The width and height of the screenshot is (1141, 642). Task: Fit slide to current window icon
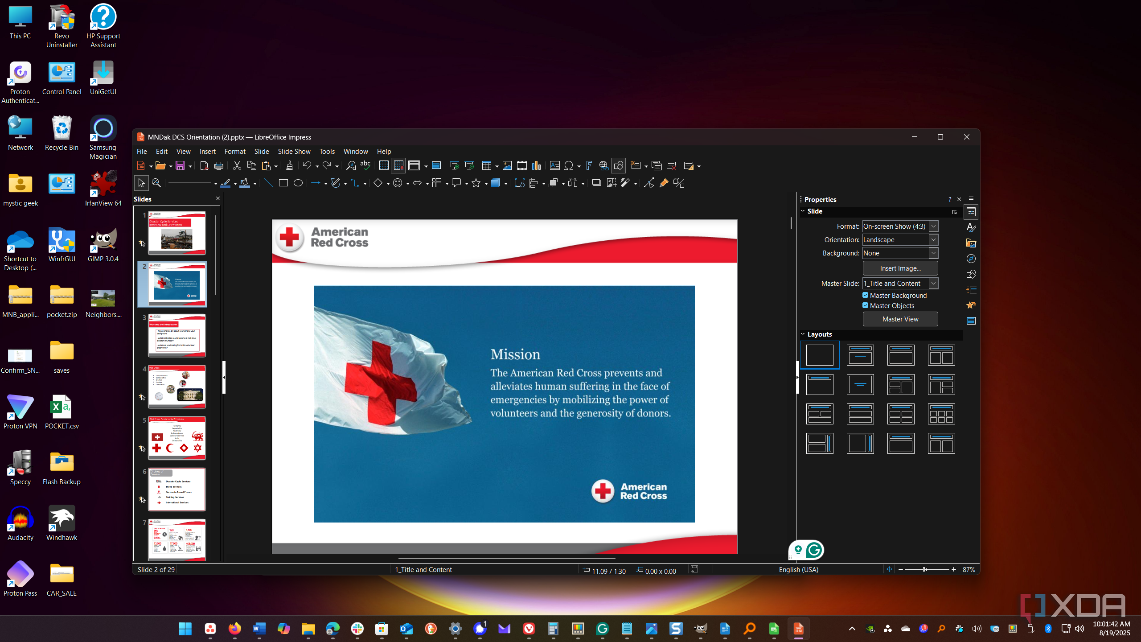click(889, 569)
